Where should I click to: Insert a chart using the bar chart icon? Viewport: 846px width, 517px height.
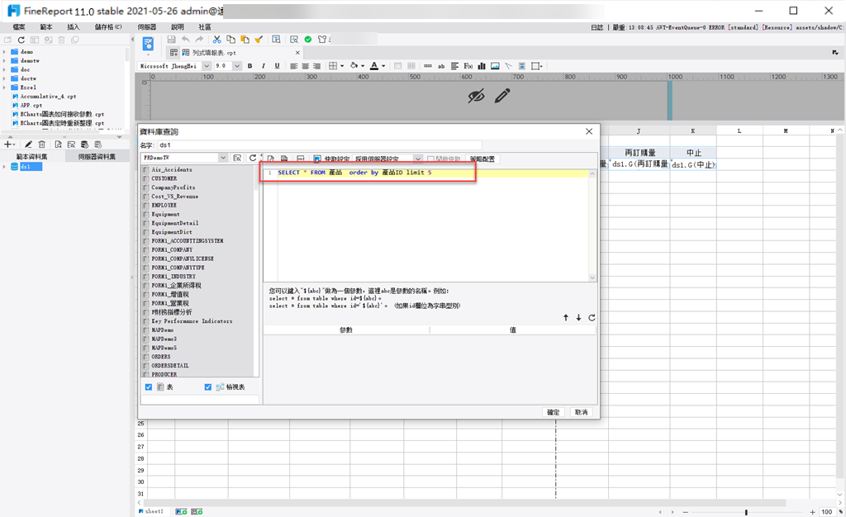pyautogui.click(x=482, y=66)
